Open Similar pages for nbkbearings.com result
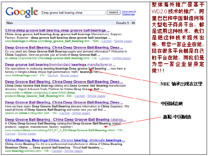This screenshot has height=156, width=208. pos(69,75)
